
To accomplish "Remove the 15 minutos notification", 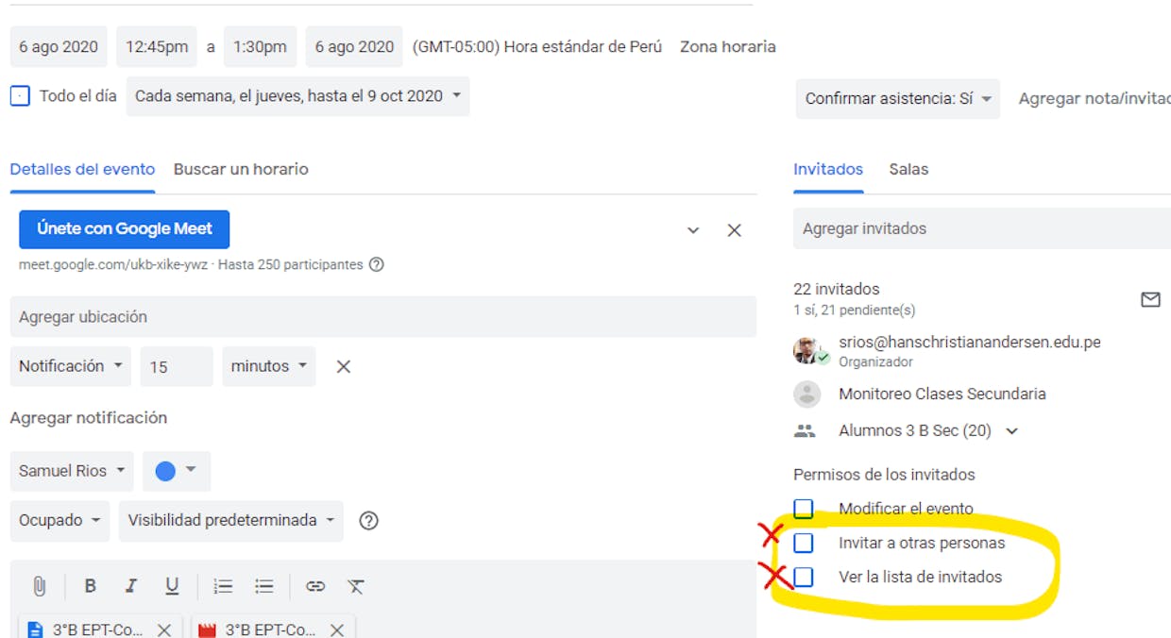I will point(344,366).
